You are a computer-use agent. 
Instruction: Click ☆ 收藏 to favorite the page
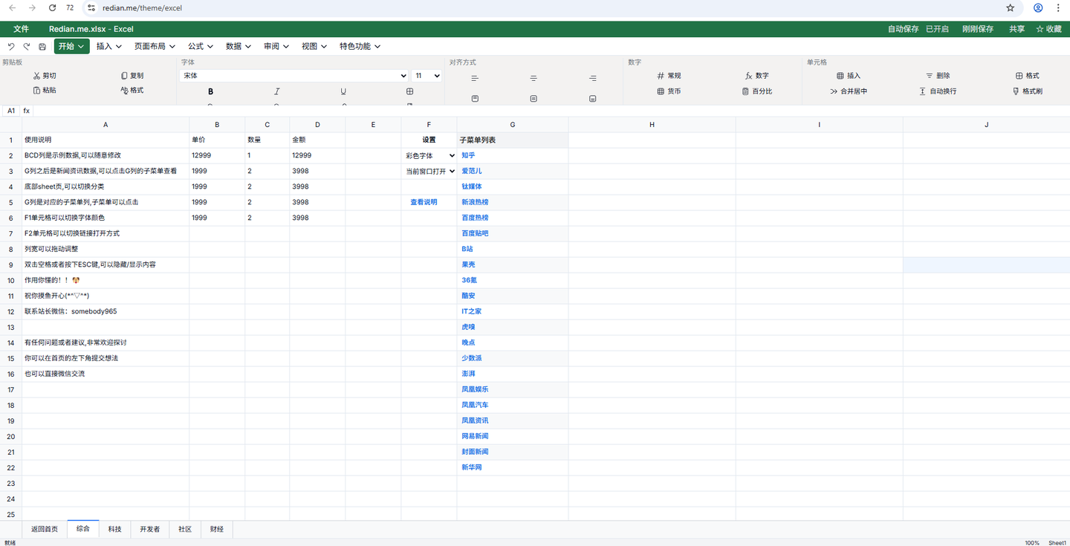pyautogui.click(x=1048, y=29)
